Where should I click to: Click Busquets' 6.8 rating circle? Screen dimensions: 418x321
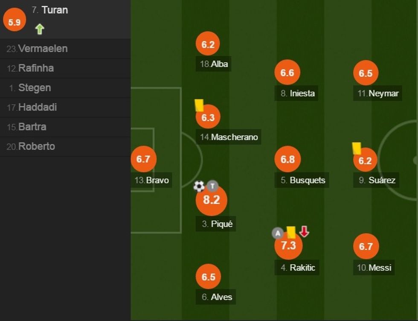288,159
